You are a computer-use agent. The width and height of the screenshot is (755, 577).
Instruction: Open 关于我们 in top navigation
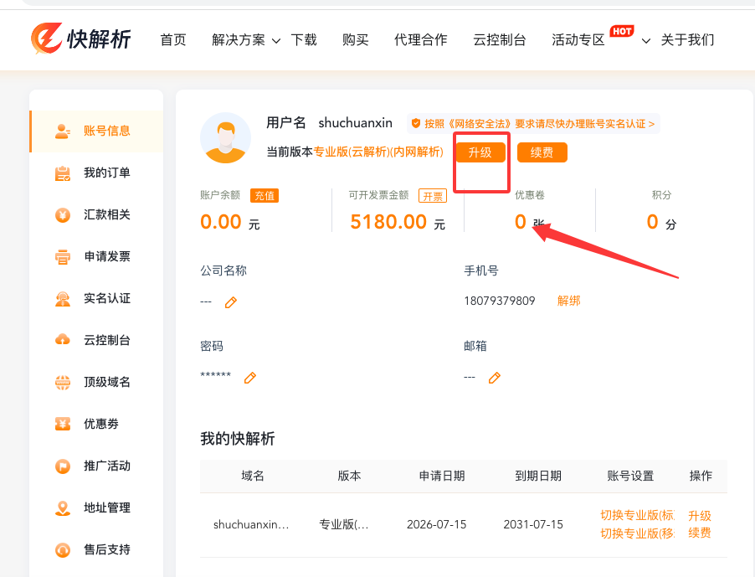pos(687,39)
